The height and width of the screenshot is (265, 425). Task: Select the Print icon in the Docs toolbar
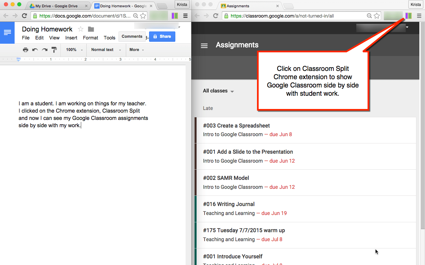click(x=26, y=50)
